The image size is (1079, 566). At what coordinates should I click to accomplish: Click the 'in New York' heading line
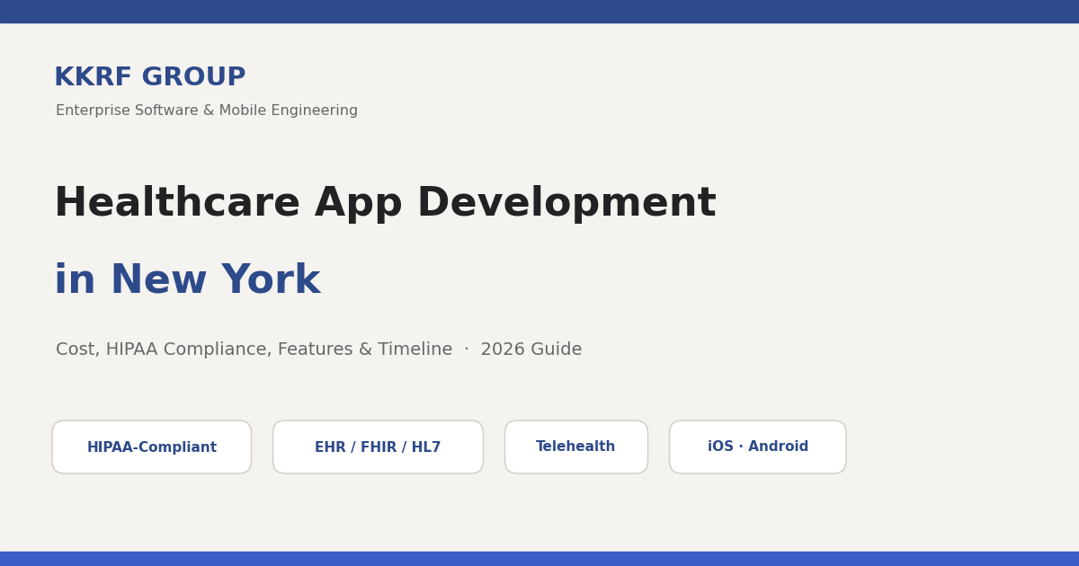tap(187, 281)
